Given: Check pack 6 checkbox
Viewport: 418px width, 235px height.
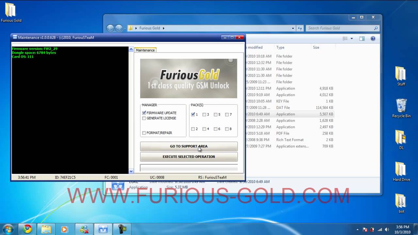Looking at the screenshot, I should 216,129.
